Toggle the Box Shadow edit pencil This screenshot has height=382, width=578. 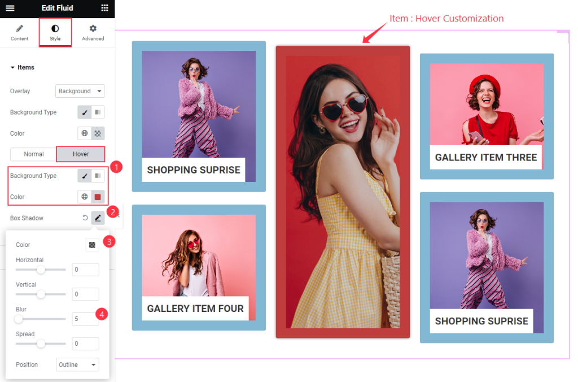(98, 218)
